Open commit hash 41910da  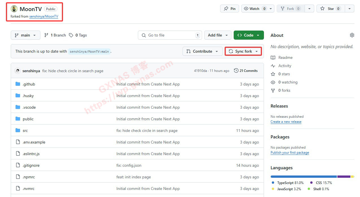tap(200, 71)
